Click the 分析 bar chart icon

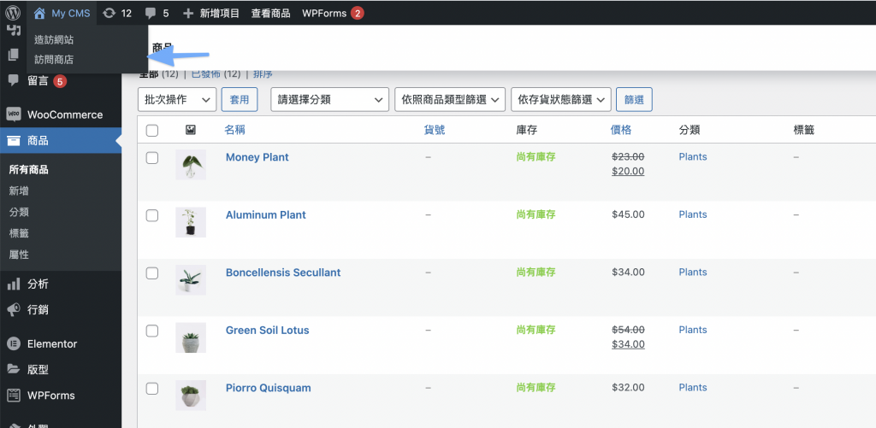click(14, 284)
